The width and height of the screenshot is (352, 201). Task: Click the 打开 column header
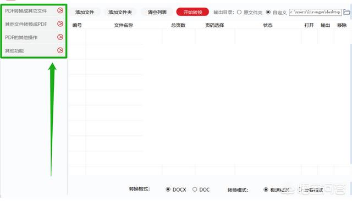(309, 25)
